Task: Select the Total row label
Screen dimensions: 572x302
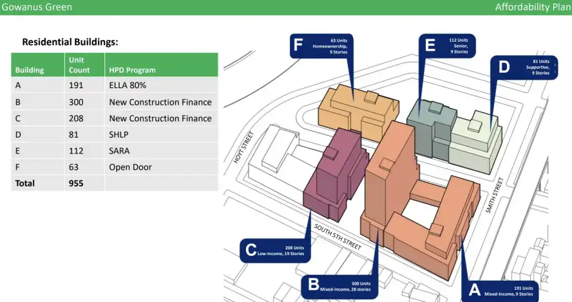Action: (25, 183)
